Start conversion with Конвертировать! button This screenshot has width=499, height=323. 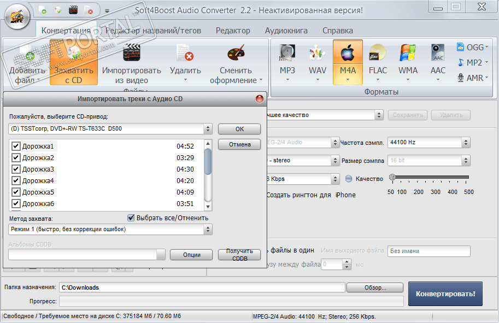(x=445, y=293)
